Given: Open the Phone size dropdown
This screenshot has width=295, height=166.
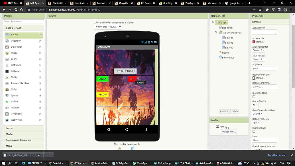Looking at the screenshot, I should tap(108, 27).
